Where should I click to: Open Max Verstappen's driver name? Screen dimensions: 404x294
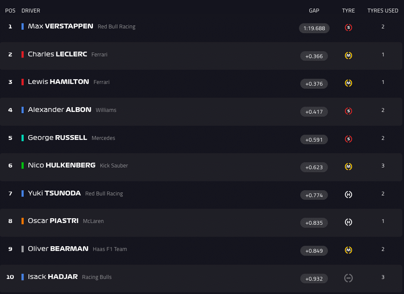60,26
